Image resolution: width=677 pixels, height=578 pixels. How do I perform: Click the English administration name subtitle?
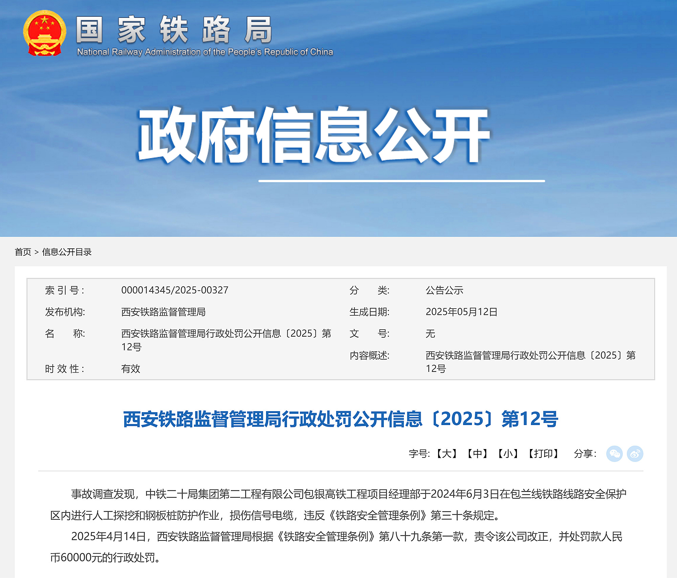(205, 52)
